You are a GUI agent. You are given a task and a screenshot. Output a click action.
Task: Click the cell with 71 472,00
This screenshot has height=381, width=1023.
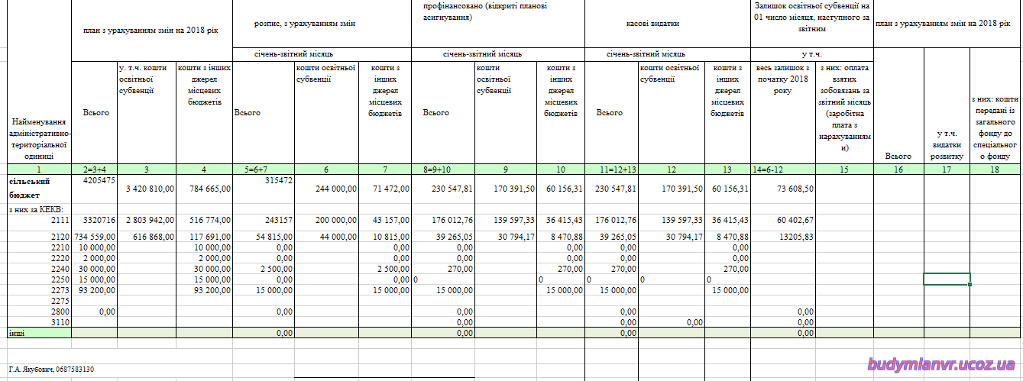(x=385, y=189)
